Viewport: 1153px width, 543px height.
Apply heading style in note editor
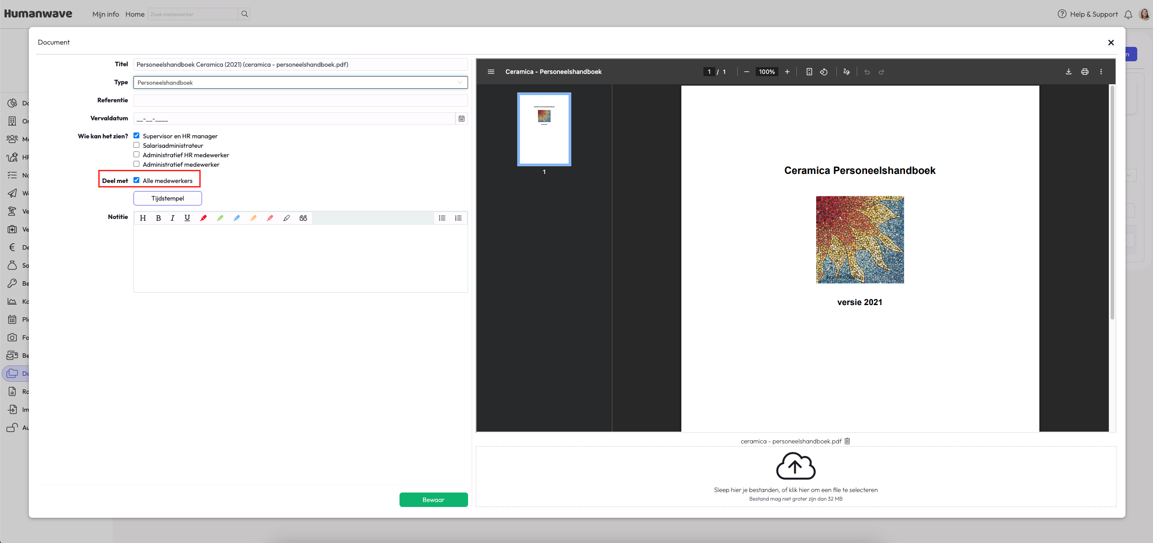143,218
